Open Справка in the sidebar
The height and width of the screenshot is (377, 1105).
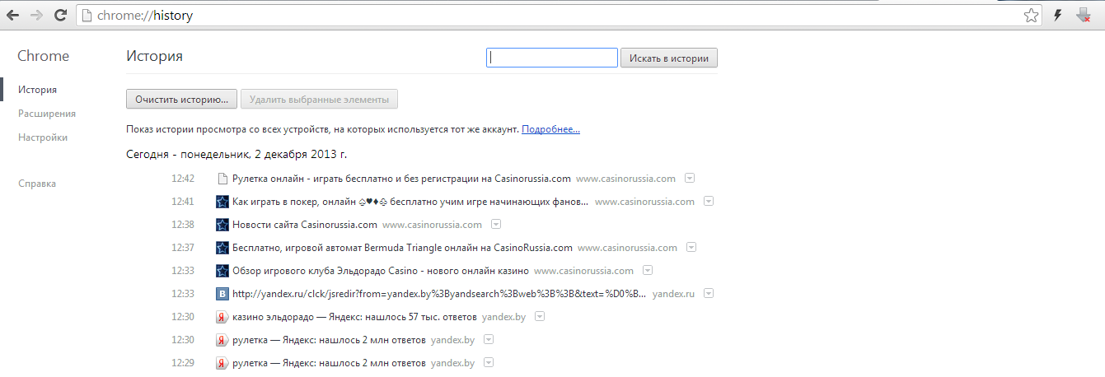(x=37, y=184)
